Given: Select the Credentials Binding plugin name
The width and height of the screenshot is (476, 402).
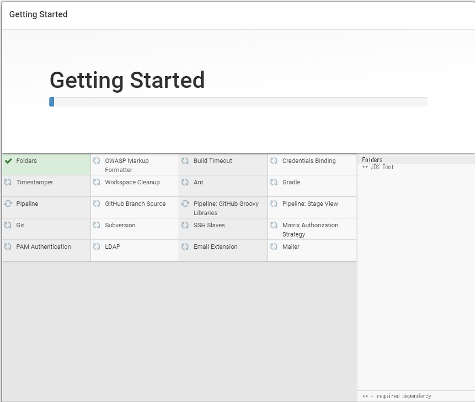Looking at the screenshot, I should click(309, 161).
